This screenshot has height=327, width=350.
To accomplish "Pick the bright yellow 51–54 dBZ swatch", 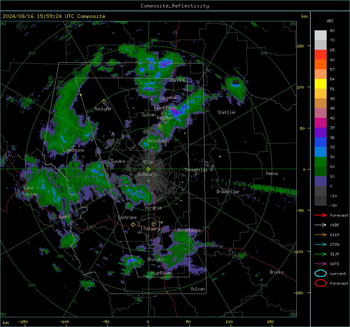I will tap(320, 84).
